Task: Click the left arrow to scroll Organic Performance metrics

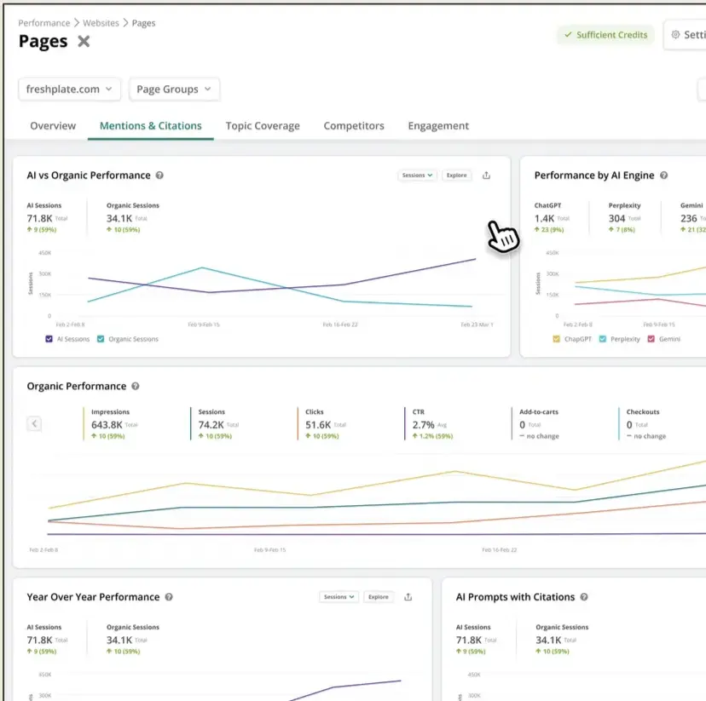Action: (x=34, y=423)
